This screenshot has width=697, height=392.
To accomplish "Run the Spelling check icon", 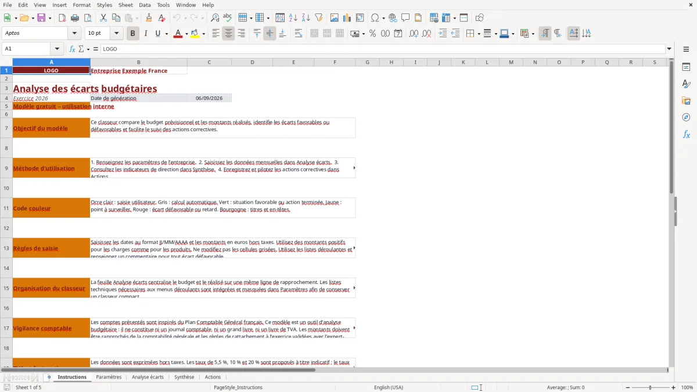I will pyautogui.click(x=228, y=18).
